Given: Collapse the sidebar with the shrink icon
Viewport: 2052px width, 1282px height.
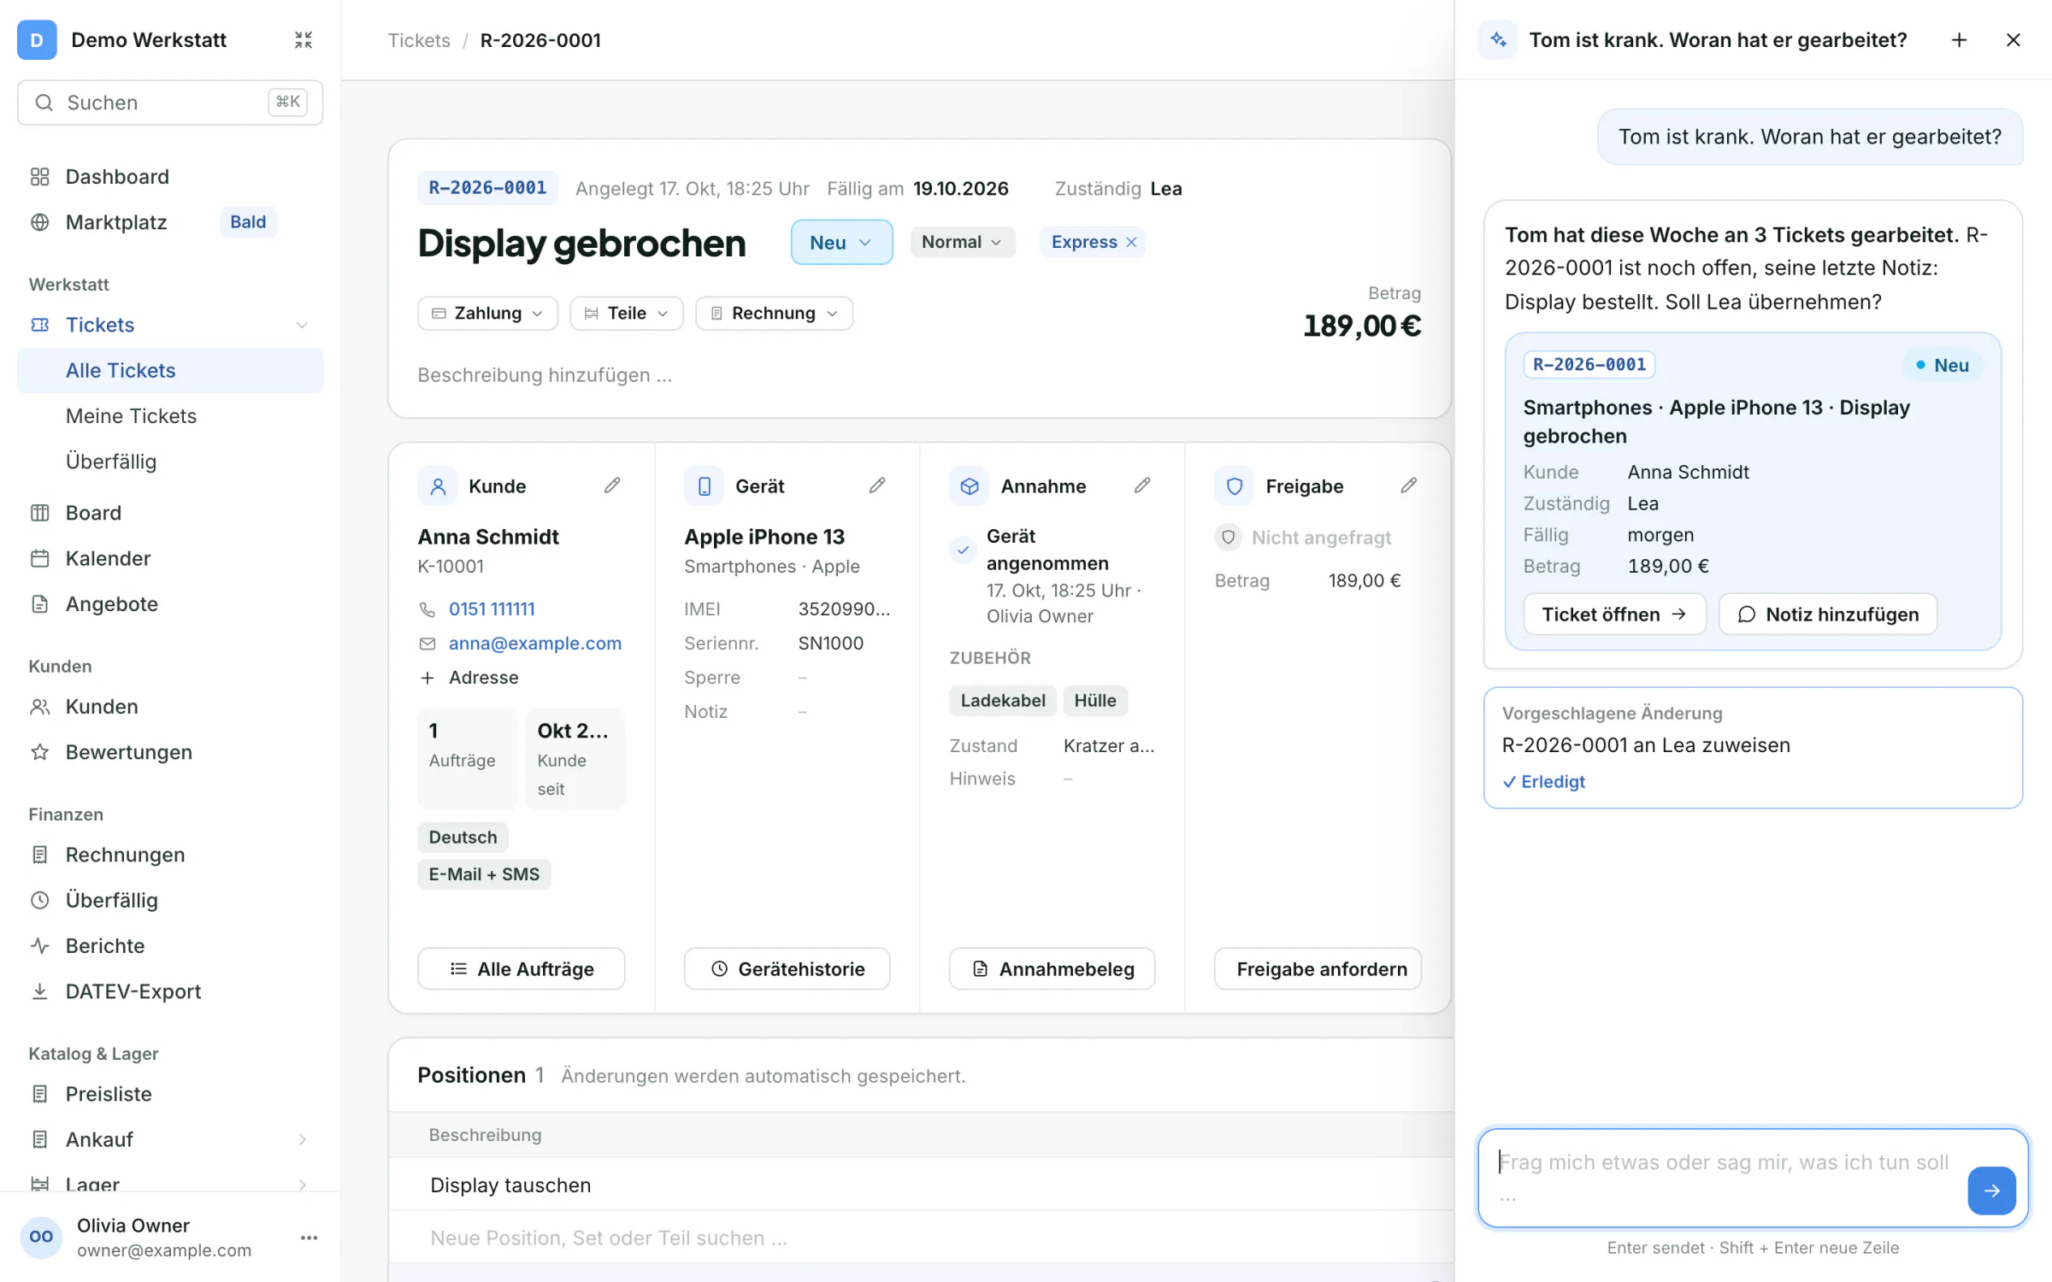Looking at the screenshot, I should click(304, 40).
